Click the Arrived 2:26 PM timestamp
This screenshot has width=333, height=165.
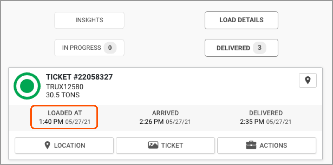click(x=165, y=117)
